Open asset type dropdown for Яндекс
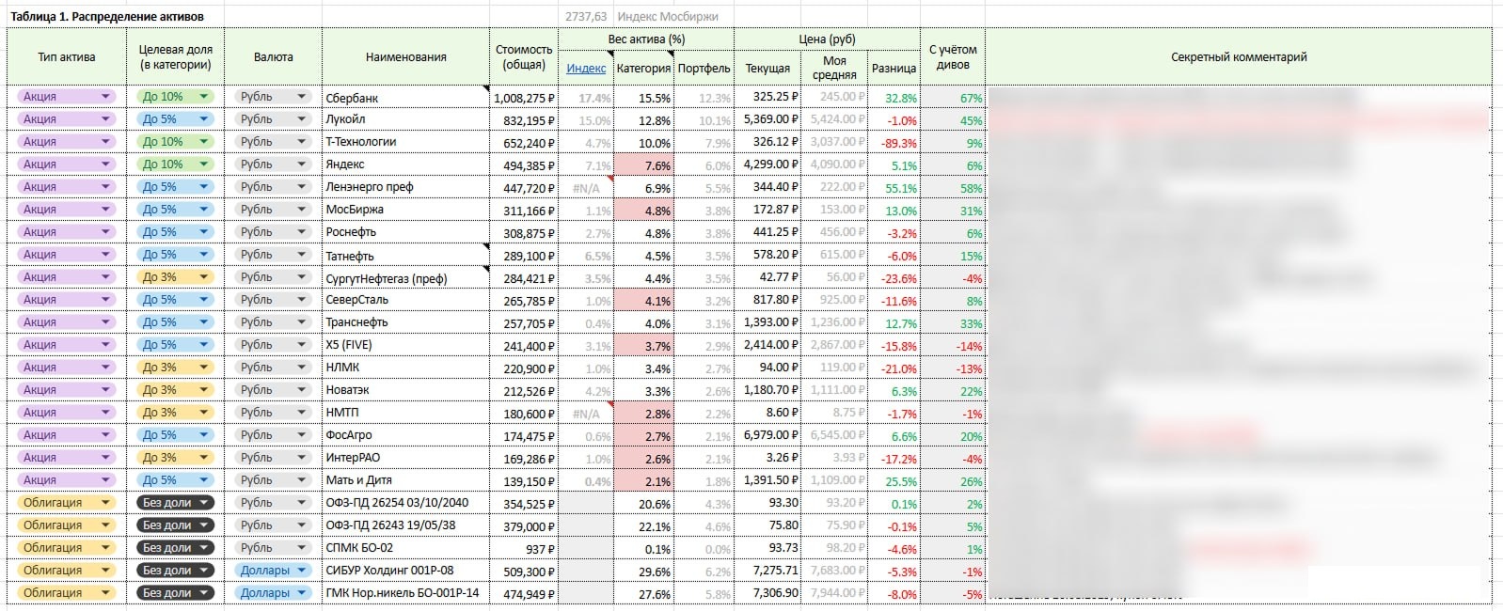This screenshot has height=611, width=1503. coord(66,164)
